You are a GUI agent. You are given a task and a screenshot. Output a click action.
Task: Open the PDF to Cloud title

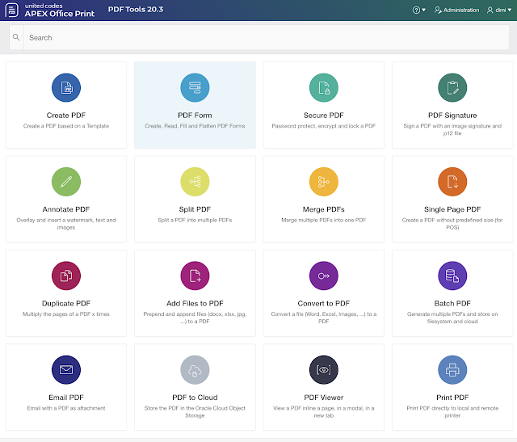coord(195,397)
